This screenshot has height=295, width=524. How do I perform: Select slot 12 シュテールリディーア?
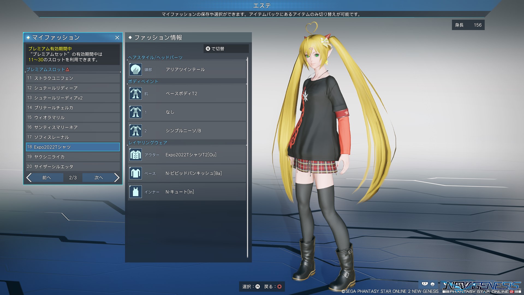point(73,88)
